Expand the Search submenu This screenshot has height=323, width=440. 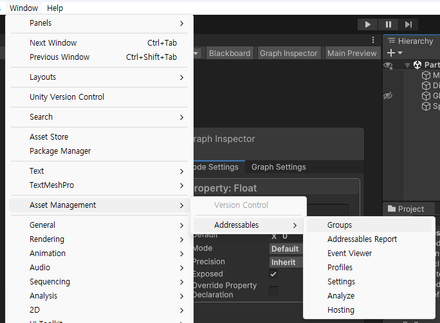pyautogui.click(x=99, y=117)
